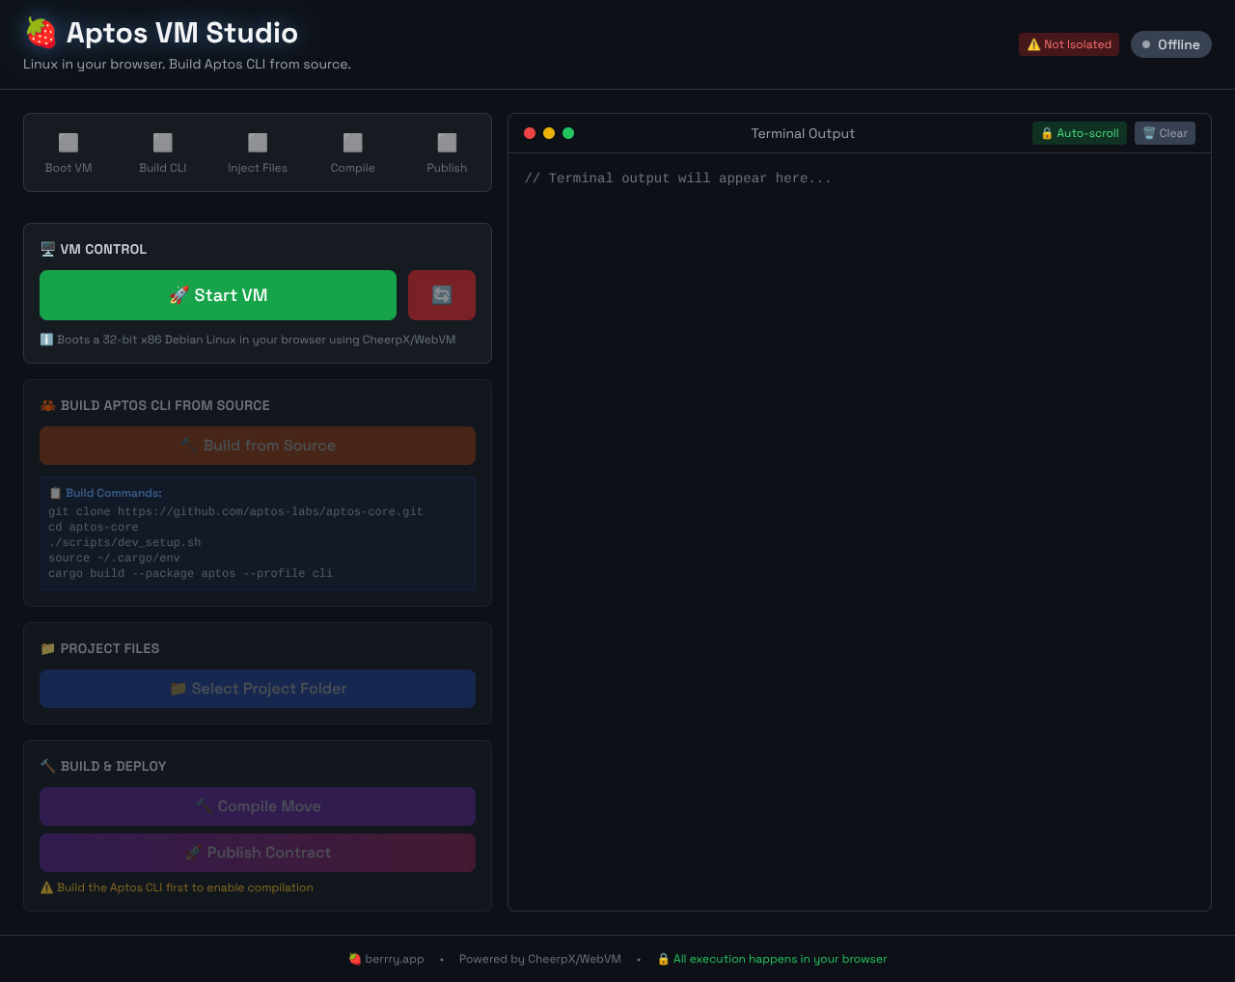Click the Inject Files step icon
Viewport: 1235px width, 982px height.
(257, 142)
